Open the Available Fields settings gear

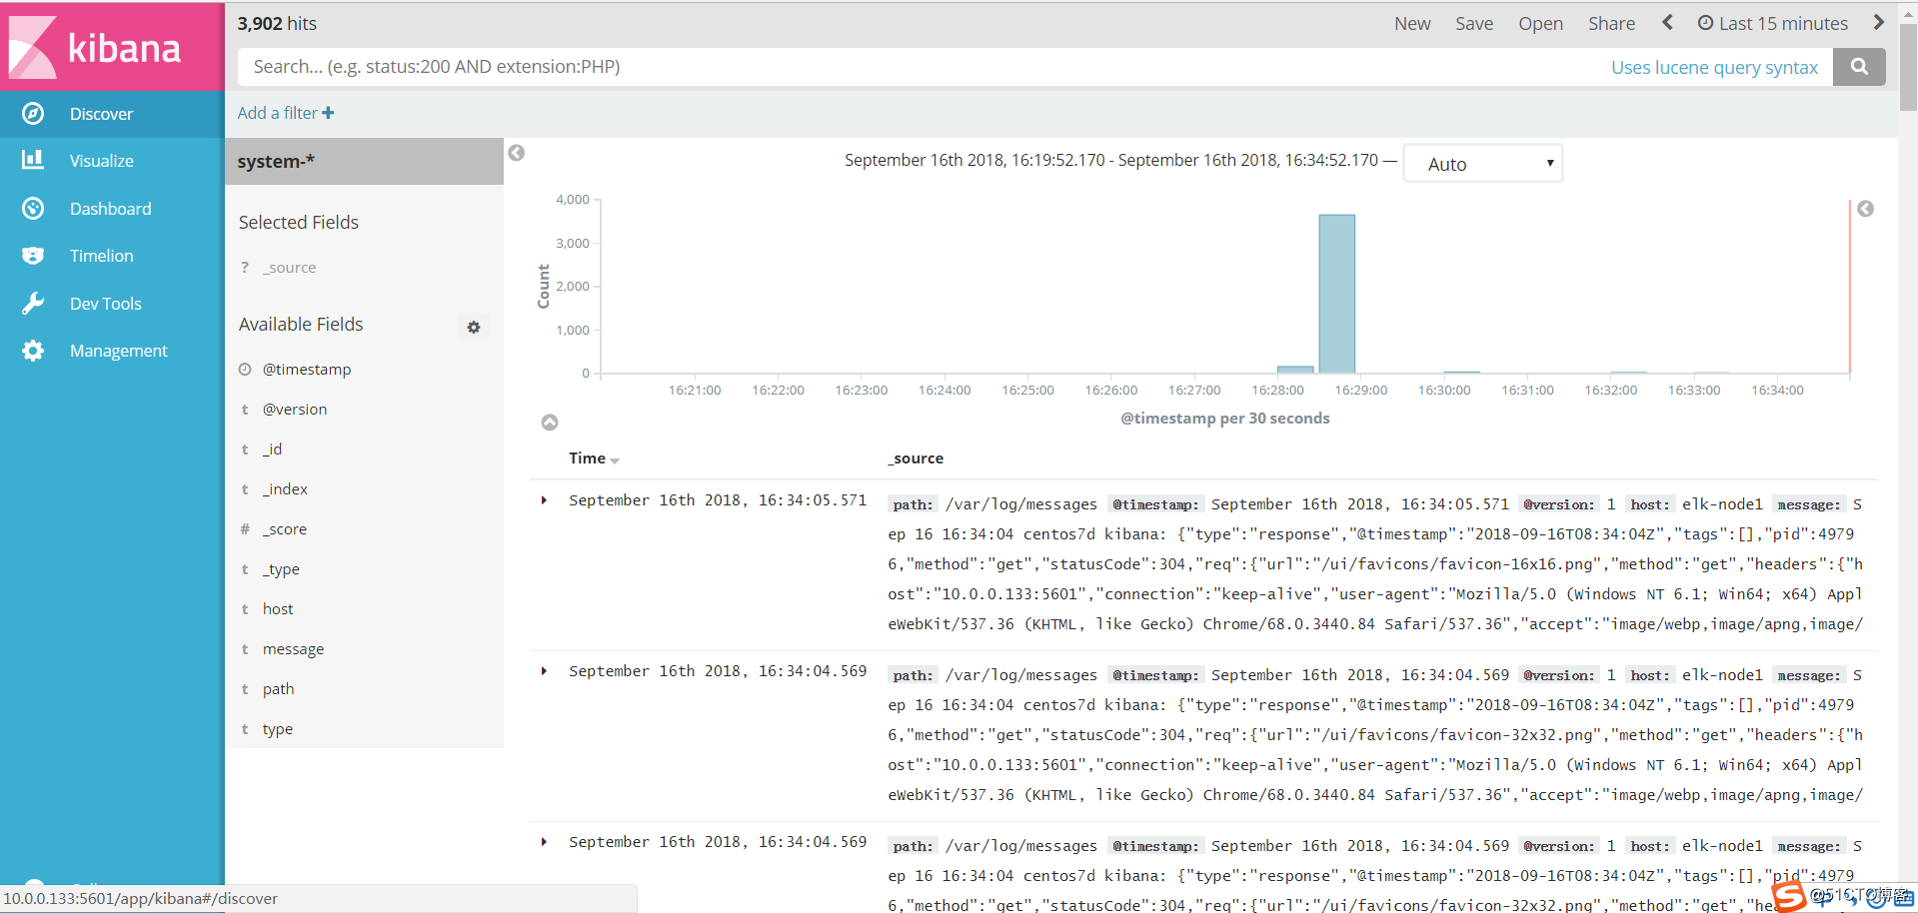[474, 327]
